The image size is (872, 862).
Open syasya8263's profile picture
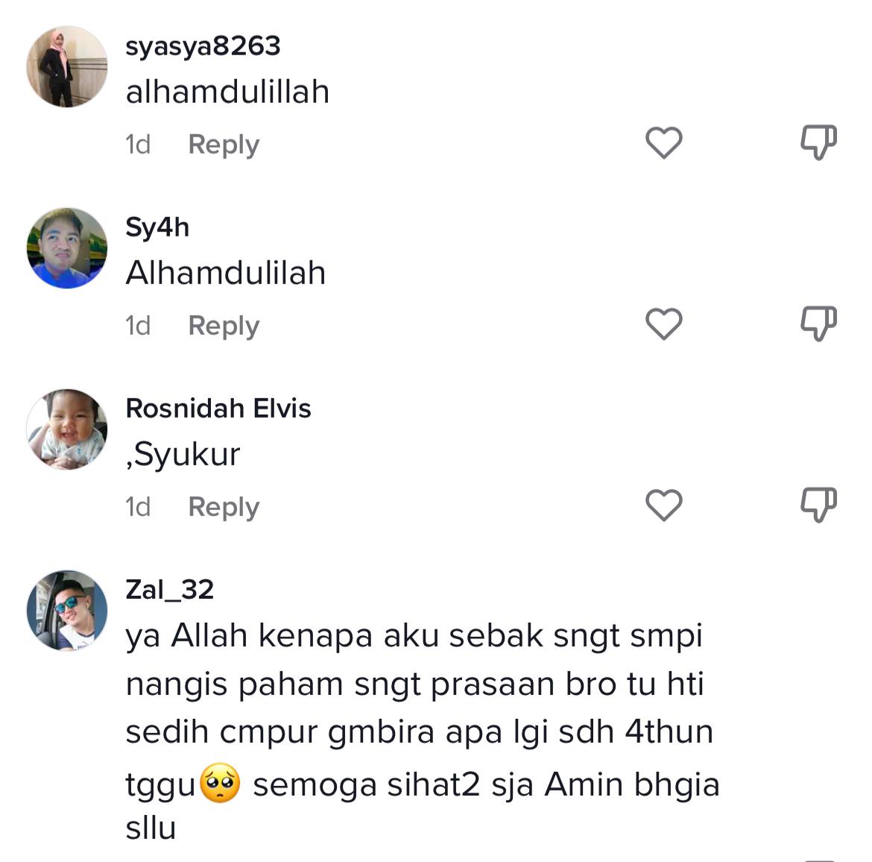click(67, 67)
